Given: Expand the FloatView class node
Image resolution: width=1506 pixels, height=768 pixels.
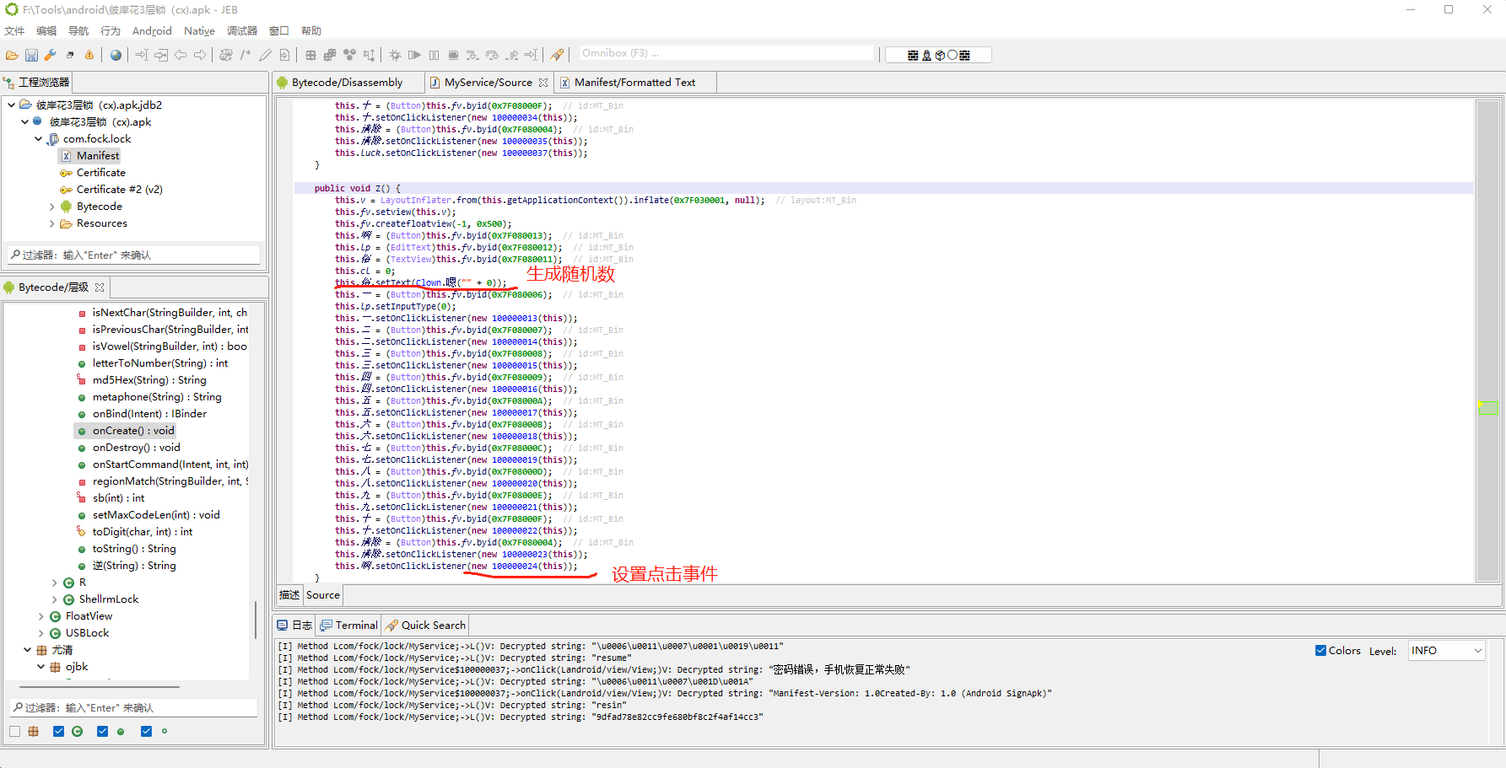Looking at the screenshot, I should pyautogui.click(x=41, y=616).
